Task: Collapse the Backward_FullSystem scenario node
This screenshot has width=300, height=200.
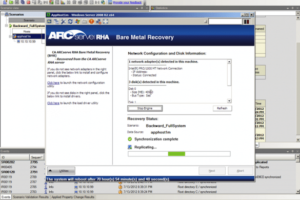Action: tap(6, 26)
